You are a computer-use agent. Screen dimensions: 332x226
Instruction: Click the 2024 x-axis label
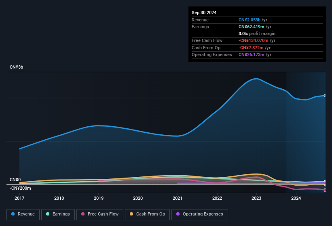tap(296, 198)
